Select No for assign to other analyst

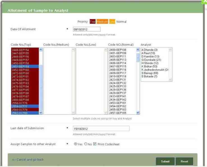pos(86,144)
